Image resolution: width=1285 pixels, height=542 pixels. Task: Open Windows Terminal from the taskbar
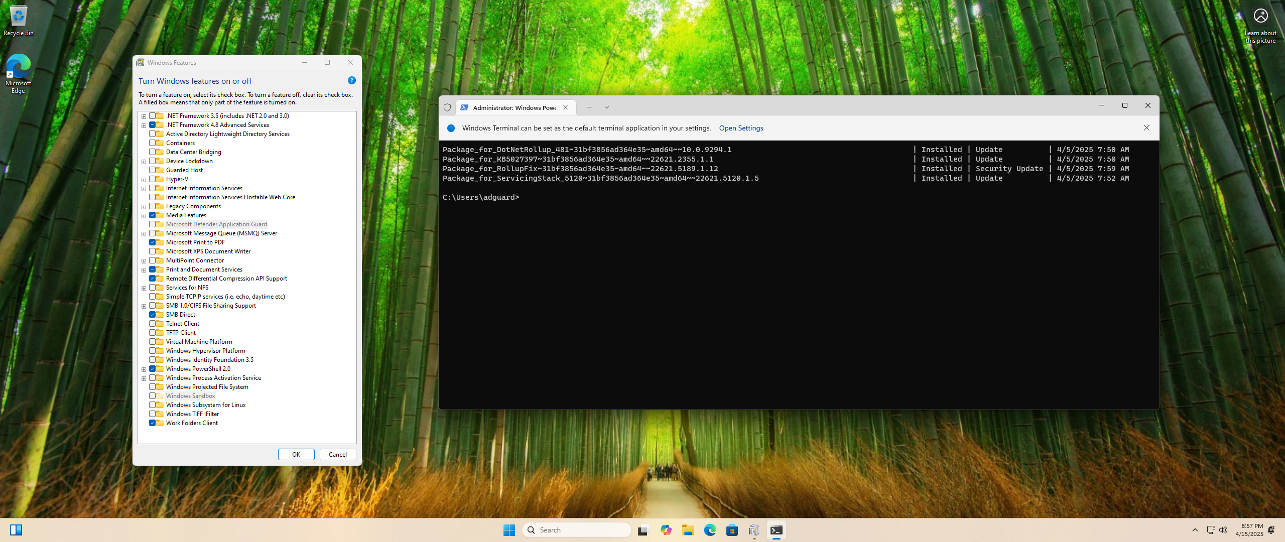[x=776, y=530]
